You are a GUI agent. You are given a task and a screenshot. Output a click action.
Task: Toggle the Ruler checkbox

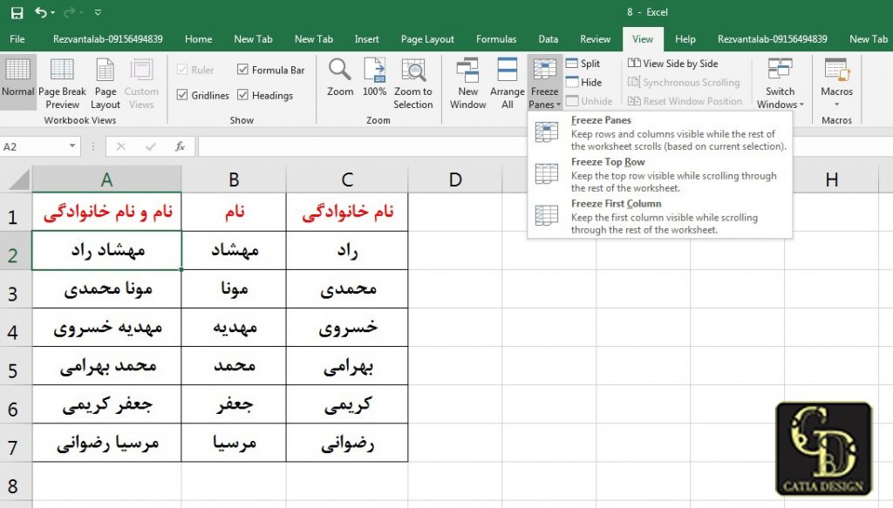(x=182, y=70)
